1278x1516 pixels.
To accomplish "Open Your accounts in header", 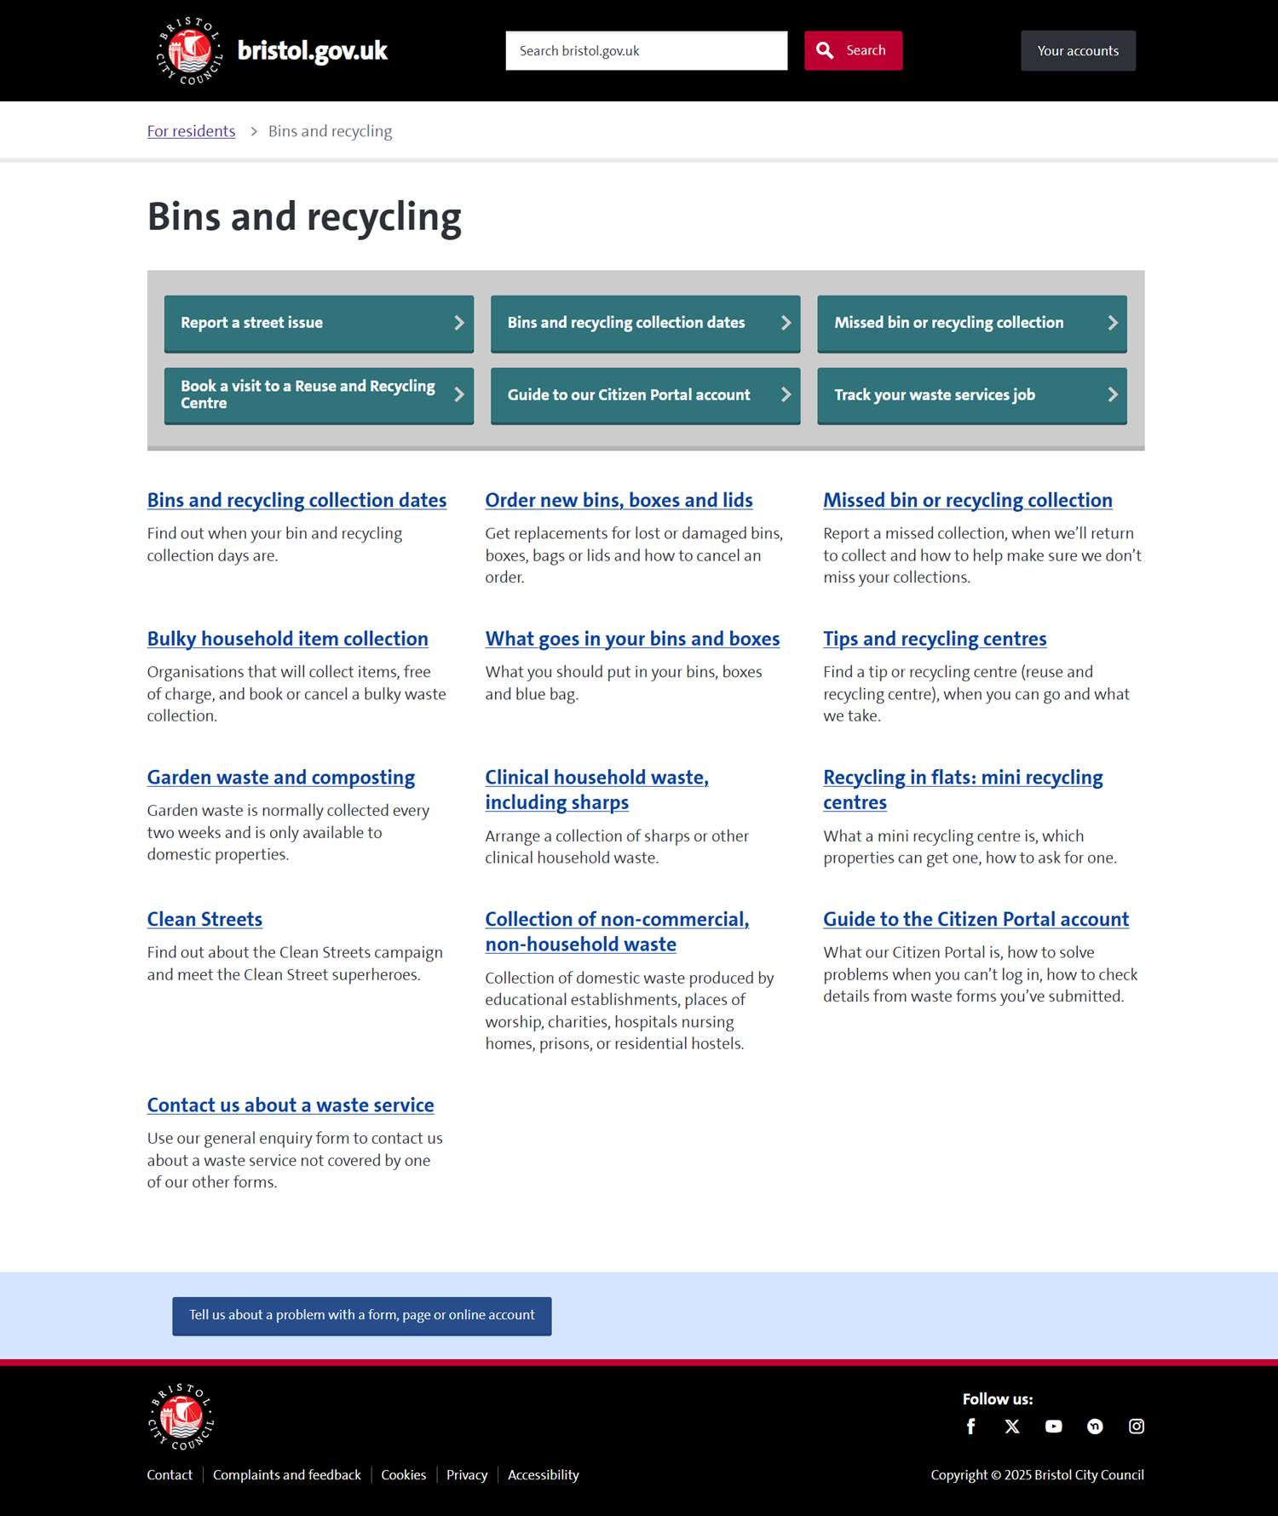I will (x=1077, y=50).
